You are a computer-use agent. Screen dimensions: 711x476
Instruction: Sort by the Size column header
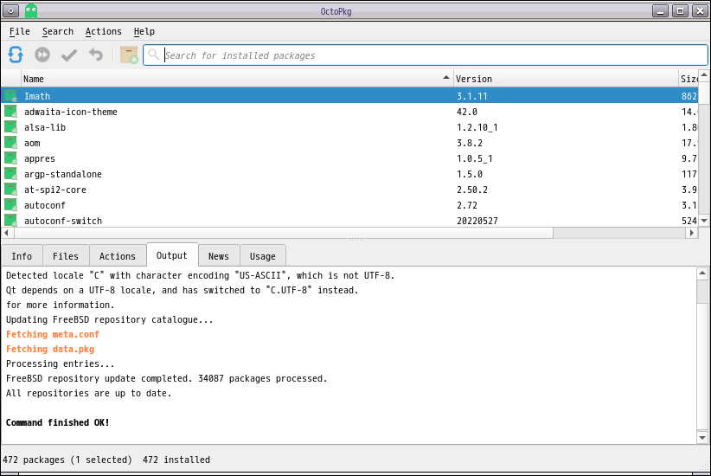pyautogui.click(x=689, y=79)
